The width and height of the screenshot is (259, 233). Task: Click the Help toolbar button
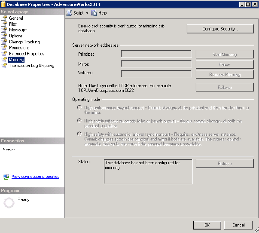click(99, 13)
